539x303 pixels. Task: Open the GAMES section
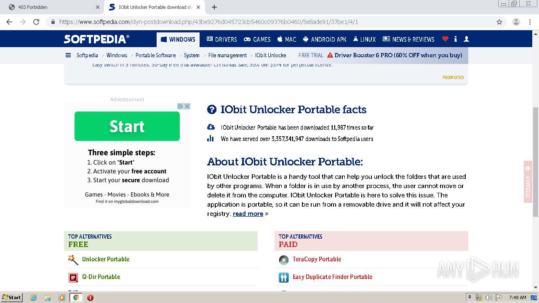pyautogui.click(x=257, y=39)
